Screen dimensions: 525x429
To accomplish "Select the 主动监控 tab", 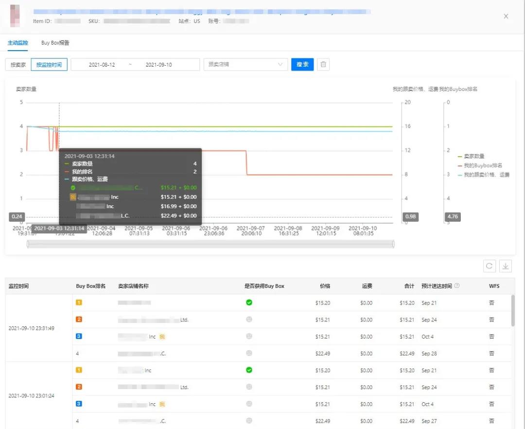I will click(x=18, y=43).
